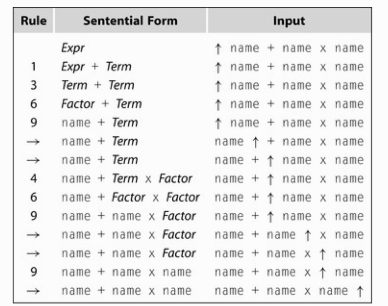Click the second right-arrow in Rule column
The width and height of the screenshot is (388, 306).
point(33,161)
